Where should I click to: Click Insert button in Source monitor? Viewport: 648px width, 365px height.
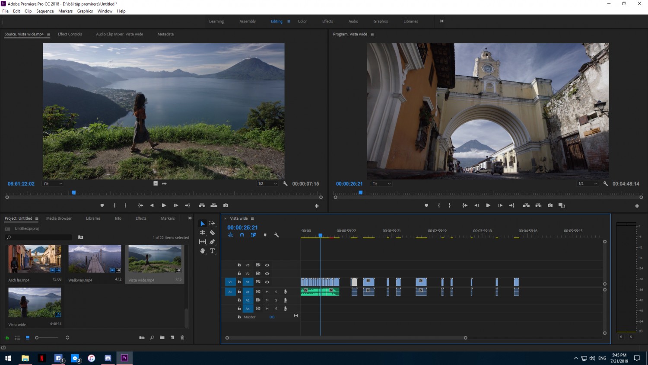tap(202, 205)
